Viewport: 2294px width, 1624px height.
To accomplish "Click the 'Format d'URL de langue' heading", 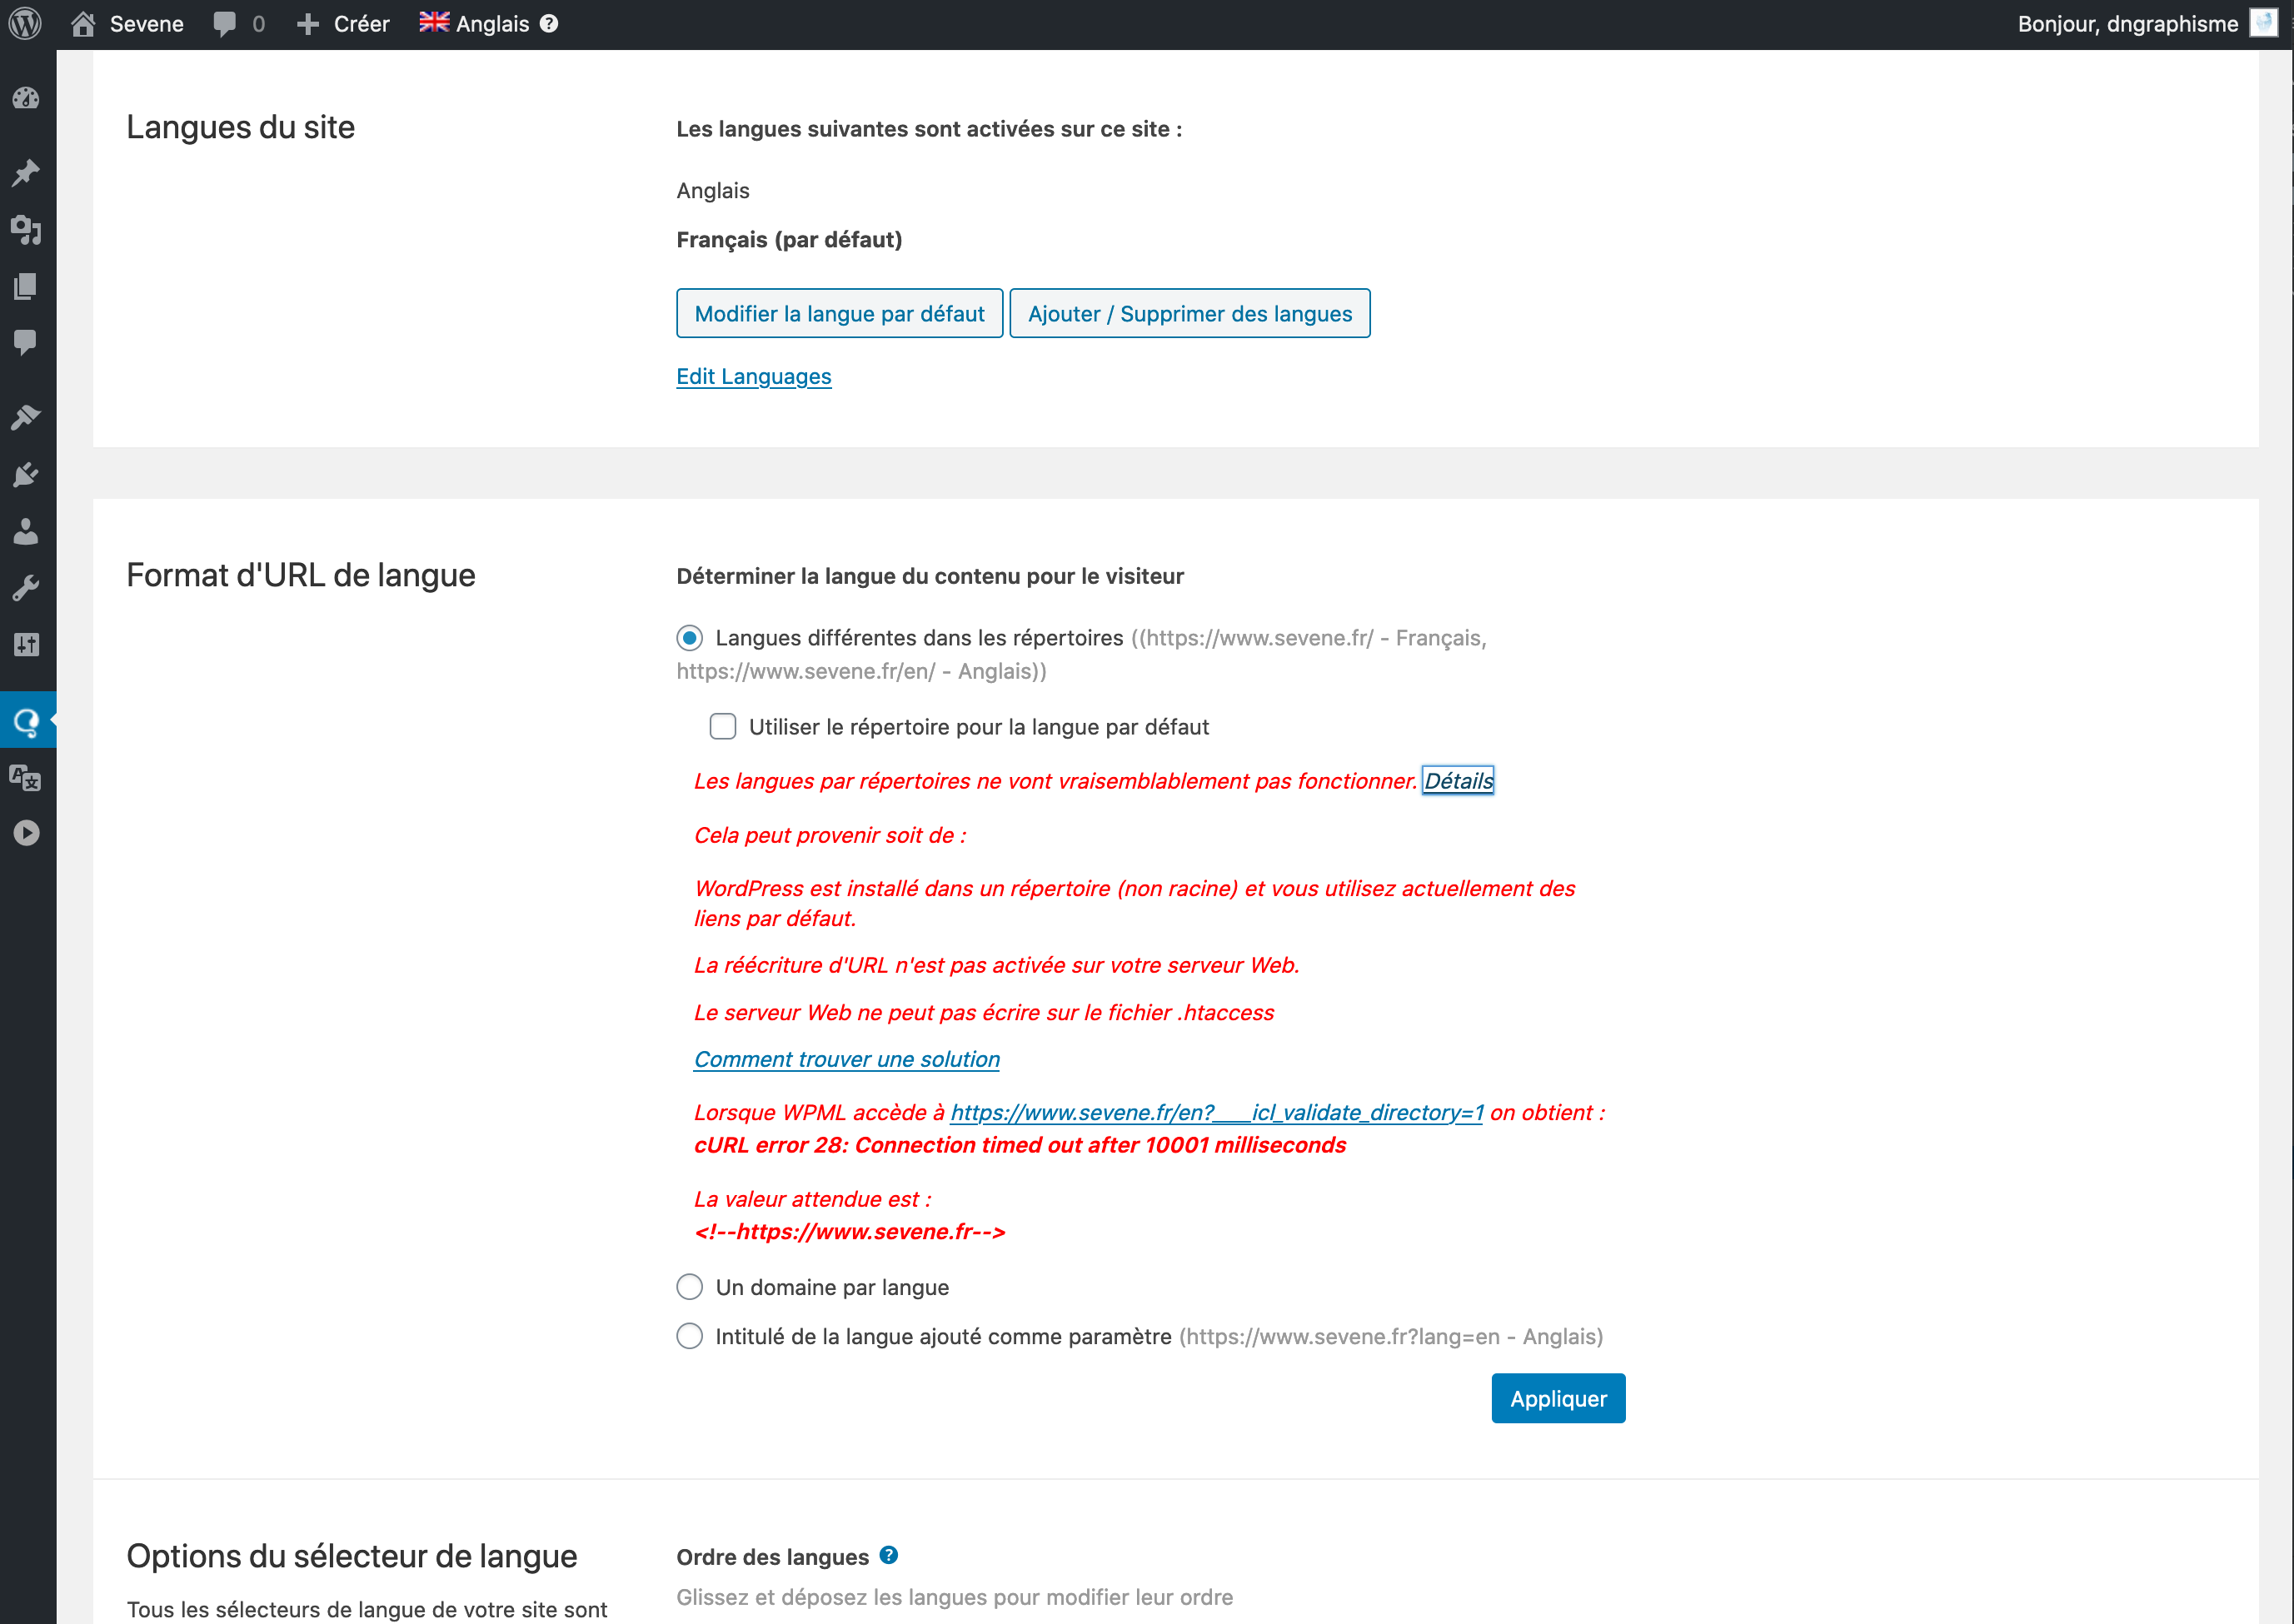I will pos(300,575).
